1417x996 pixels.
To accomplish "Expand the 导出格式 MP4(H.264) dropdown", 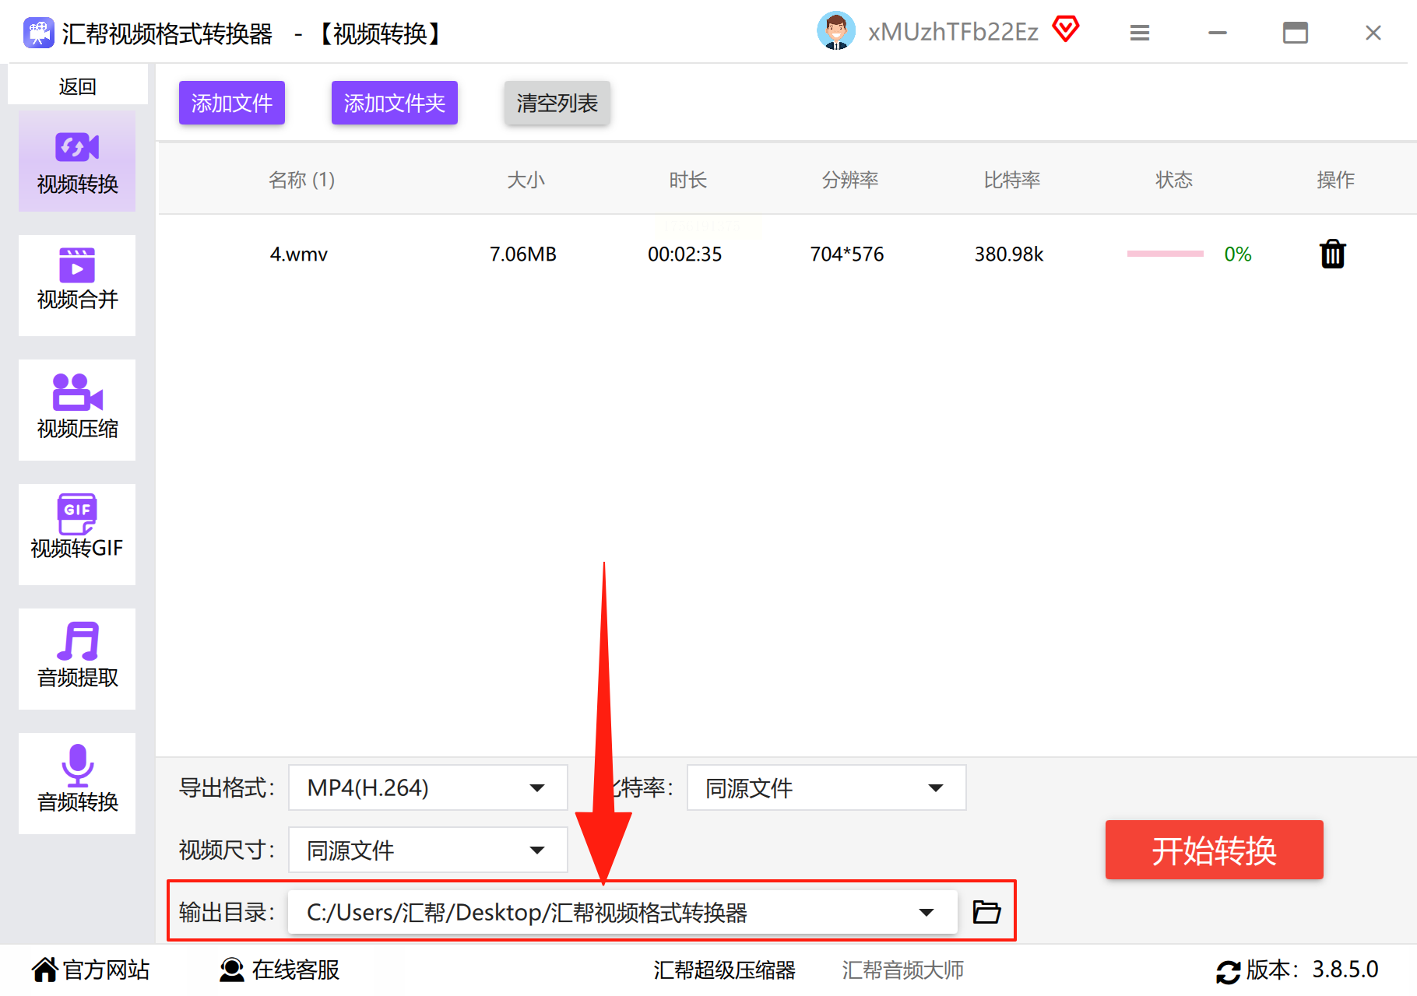I will [x=427, y=787].
